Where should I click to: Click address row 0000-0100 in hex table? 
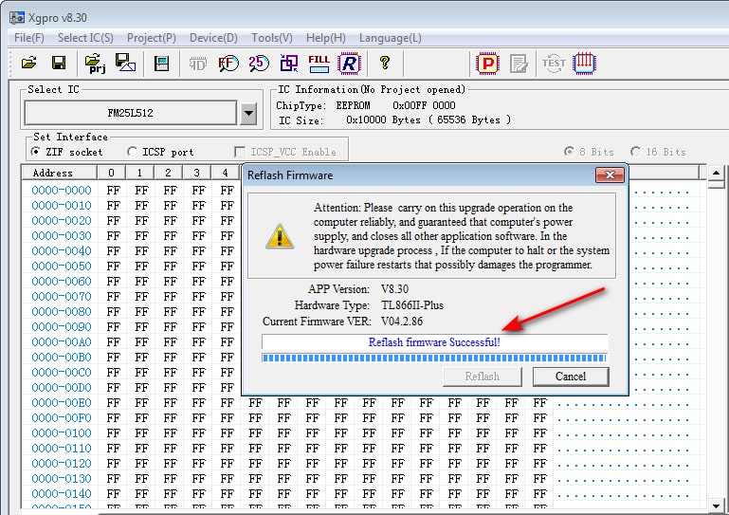click(61, 433)
